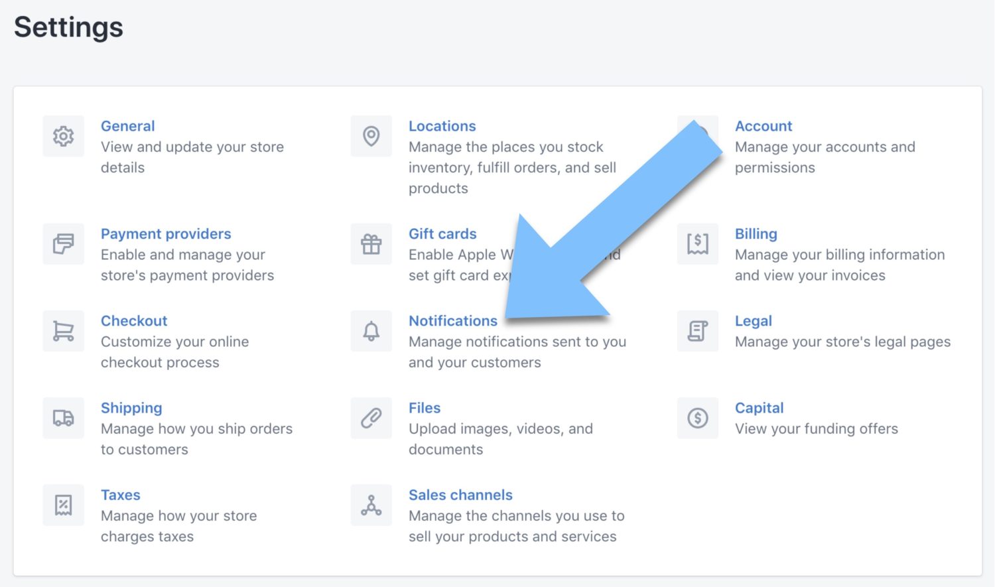Click the Billing invoice icon
Viewport: 995px width, 587px height.
tap(697, 244)
